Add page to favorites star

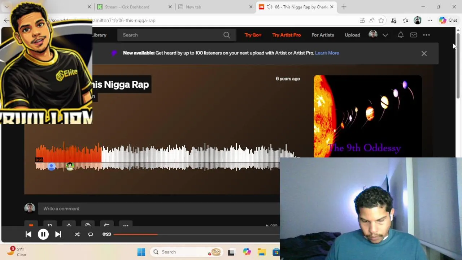pos(381,21)
